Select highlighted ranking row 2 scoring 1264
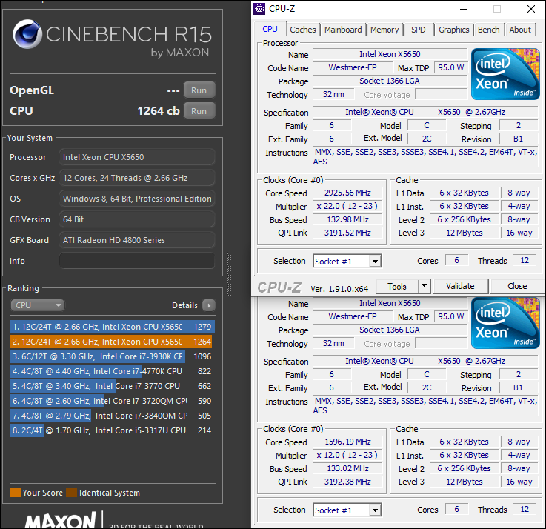Viewport: 546px width, 529px height. 112,342
